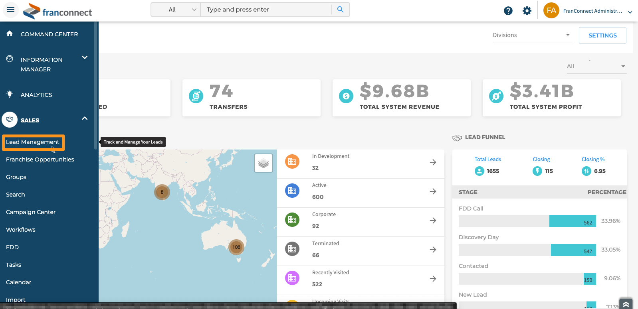Expand the Information Manager menu
This screenshot has height=309, width=638.
click(x=85, y=57)
